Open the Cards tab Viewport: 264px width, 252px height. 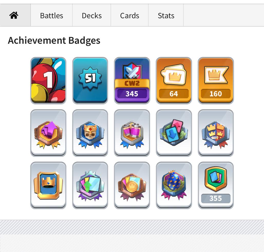click(129, 15)
